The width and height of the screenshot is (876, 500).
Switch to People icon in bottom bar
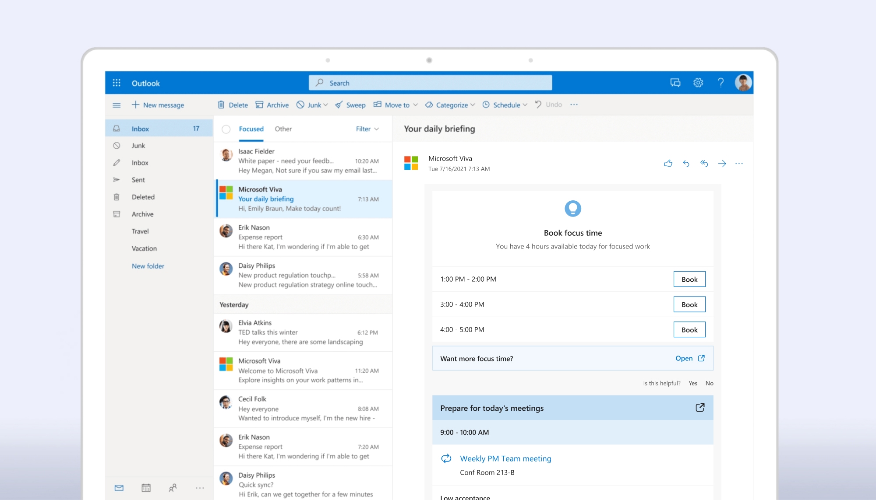coord(173,488)
